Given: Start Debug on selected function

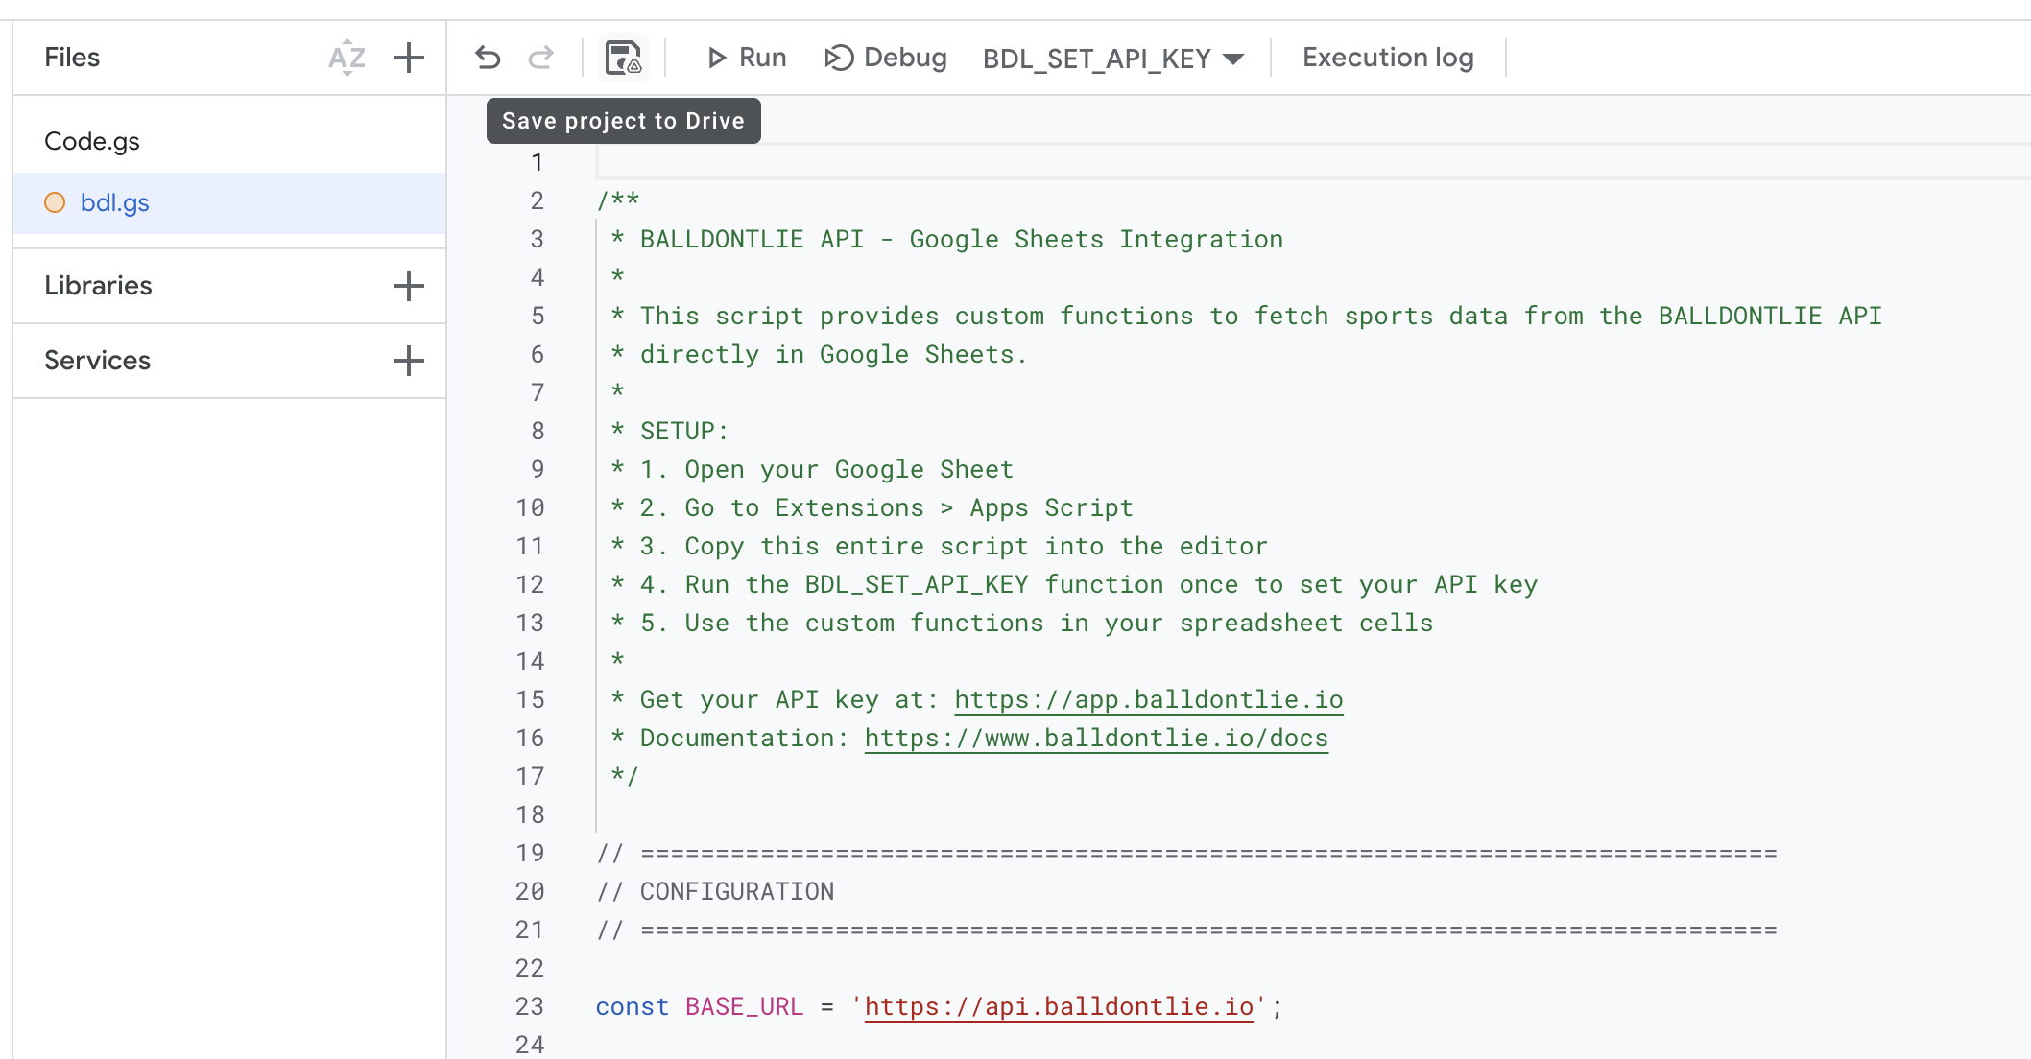Looking at the screenshot, I should coord(886,58).
